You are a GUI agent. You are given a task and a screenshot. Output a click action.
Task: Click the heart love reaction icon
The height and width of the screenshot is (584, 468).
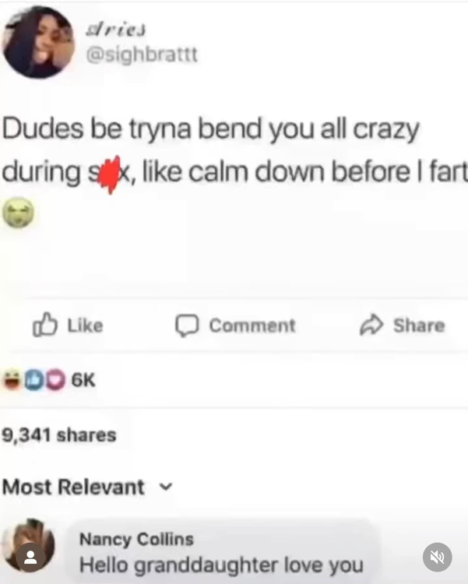point(55,380)
